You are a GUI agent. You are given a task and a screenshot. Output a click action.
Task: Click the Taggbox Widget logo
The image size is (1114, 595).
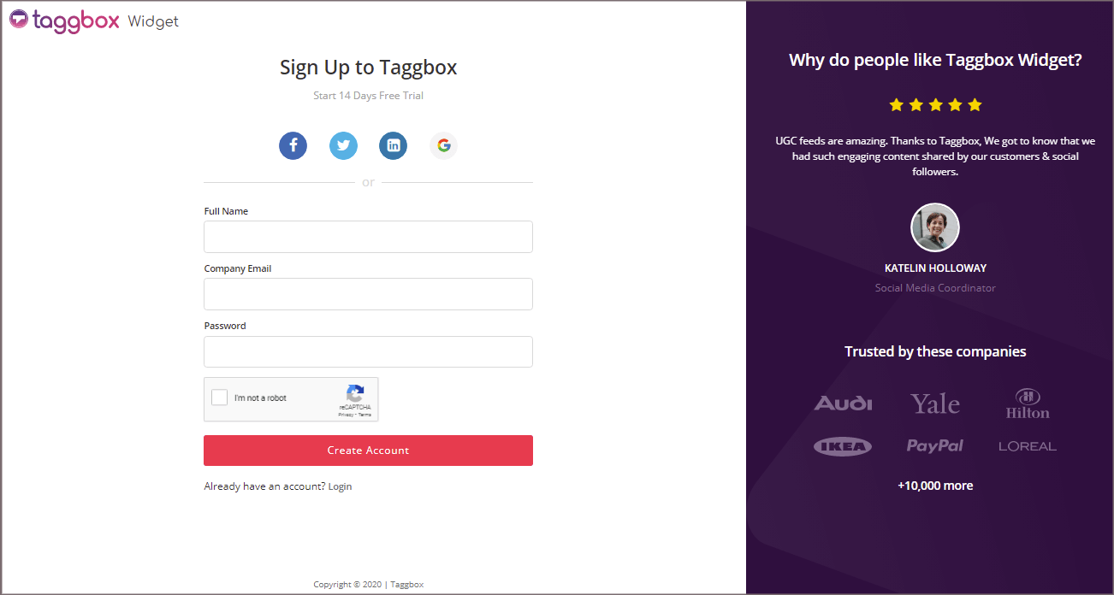[x=94, y=21]
